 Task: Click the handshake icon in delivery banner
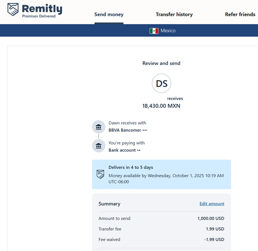[x=100, y=174]
